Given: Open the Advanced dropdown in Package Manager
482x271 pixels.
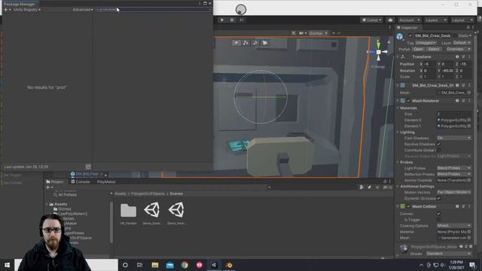Looking at the screenshot, I should (x=83, y=10).
